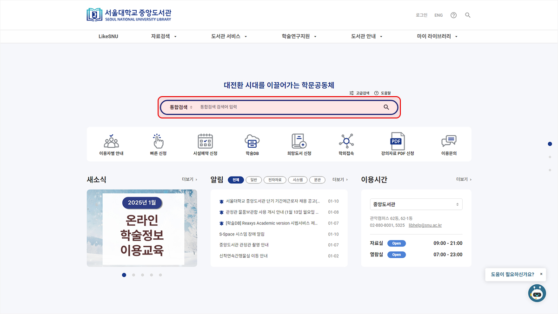Expand the 자료검색 navigation menu
Viewport: 558px width, 314px height.
point(164,36)
